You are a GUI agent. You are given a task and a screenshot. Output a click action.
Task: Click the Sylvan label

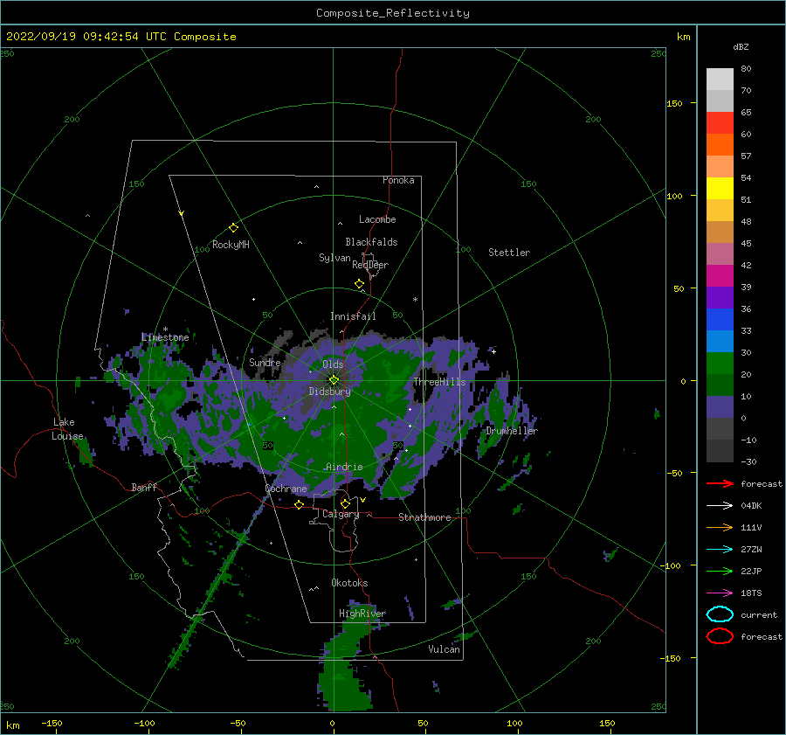coord(334,258)
